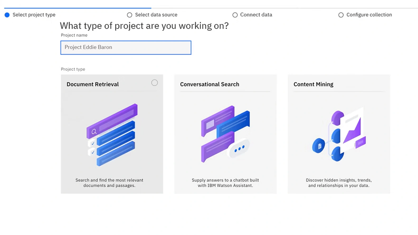Focus the Project name input field
The width and height of the screenshot is (418, 235).
(126, 47)
